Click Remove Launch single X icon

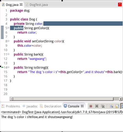point(97,106)
